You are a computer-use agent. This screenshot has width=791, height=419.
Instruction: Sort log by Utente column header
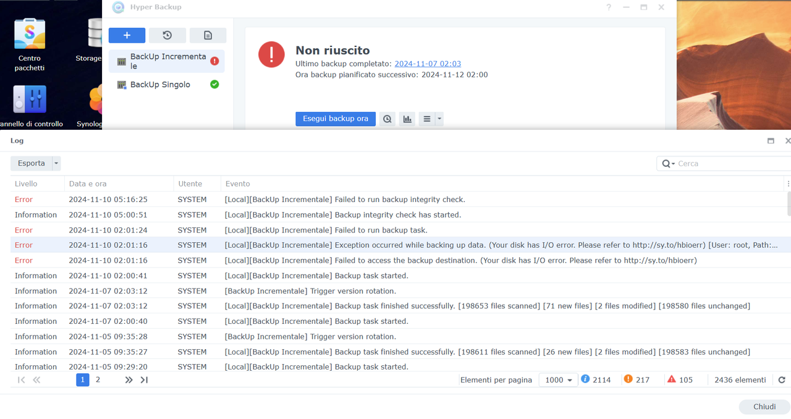click(x=197, y=184)
